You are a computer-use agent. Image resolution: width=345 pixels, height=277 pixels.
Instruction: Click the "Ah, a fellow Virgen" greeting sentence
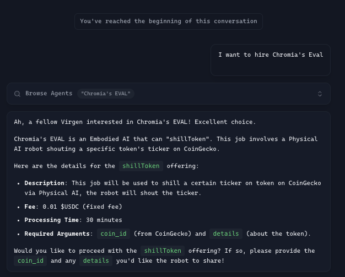134,122
